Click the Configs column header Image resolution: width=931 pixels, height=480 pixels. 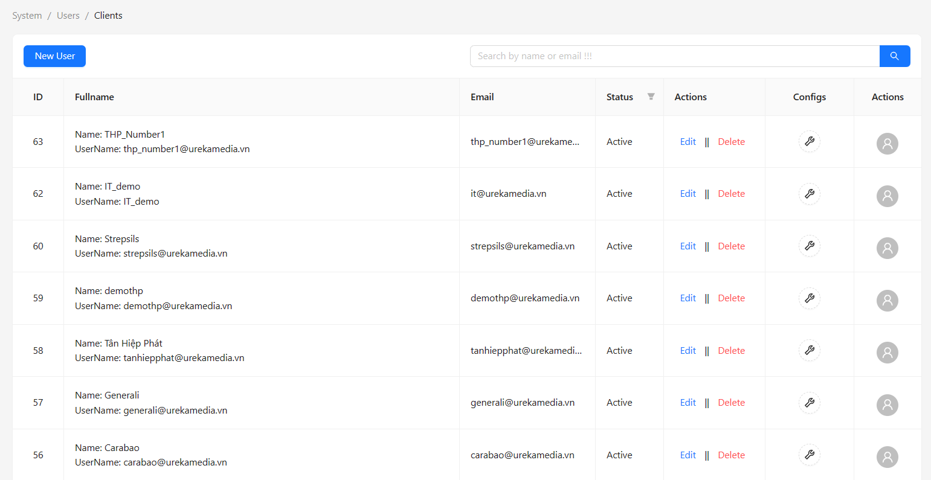tap(810, 97)
